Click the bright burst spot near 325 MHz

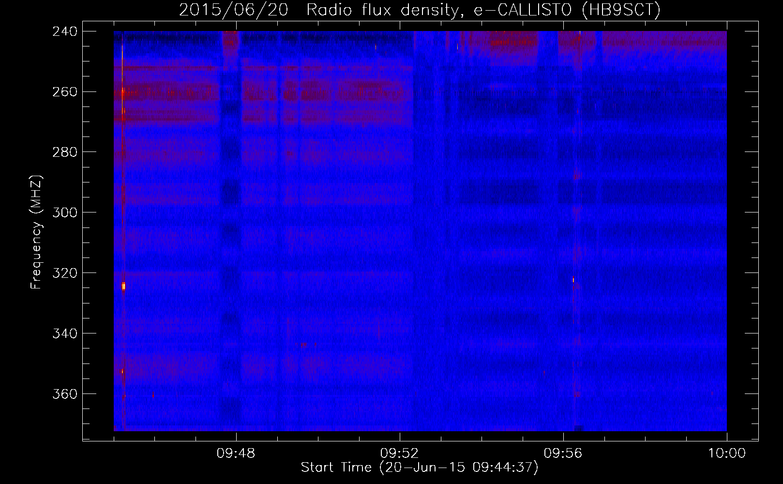point(123,286)
